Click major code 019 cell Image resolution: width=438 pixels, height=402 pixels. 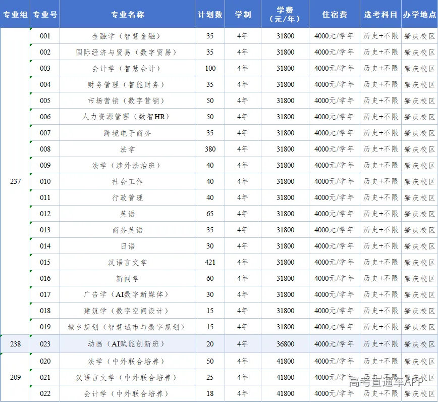click(45, 327)
